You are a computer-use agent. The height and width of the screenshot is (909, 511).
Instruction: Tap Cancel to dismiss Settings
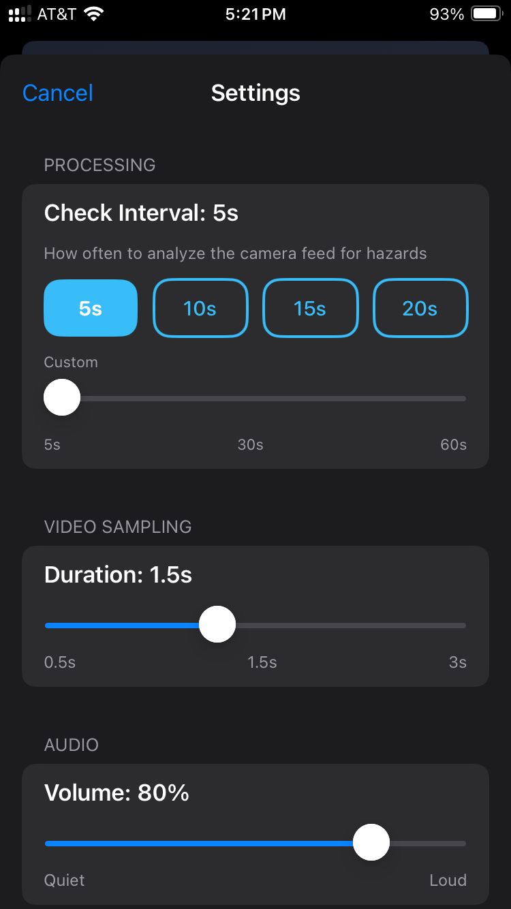(x=57, y=93)
